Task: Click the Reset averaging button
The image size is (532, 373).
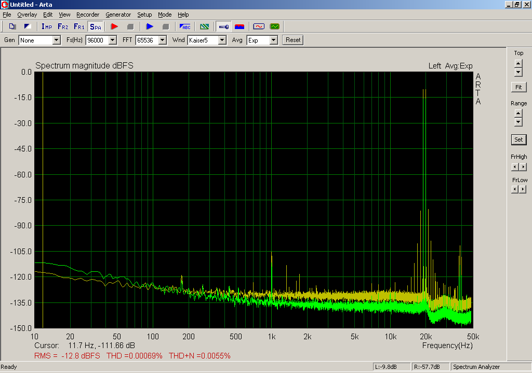Action: tap(293, 40)
